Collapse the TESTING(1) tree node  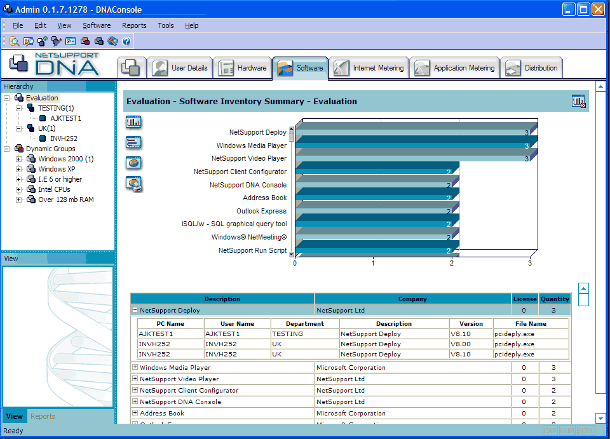coord(18,108)
